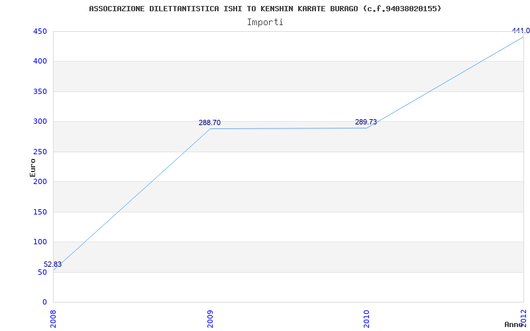Click the 0 y-axis tick label
530x331 pixels.
pos(44,303)
